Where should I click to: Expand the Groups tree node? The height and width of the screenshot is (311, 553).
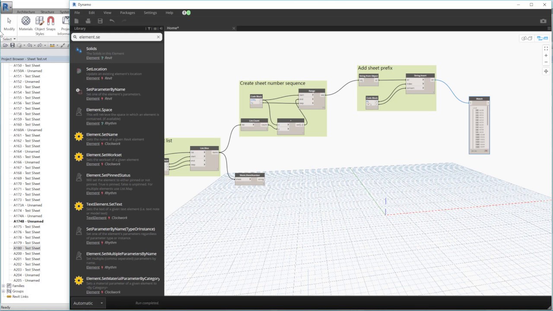[x=3, y=291]
